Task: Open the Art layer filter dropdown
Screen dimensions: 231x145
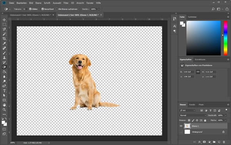Action: (x=187, y=110)
